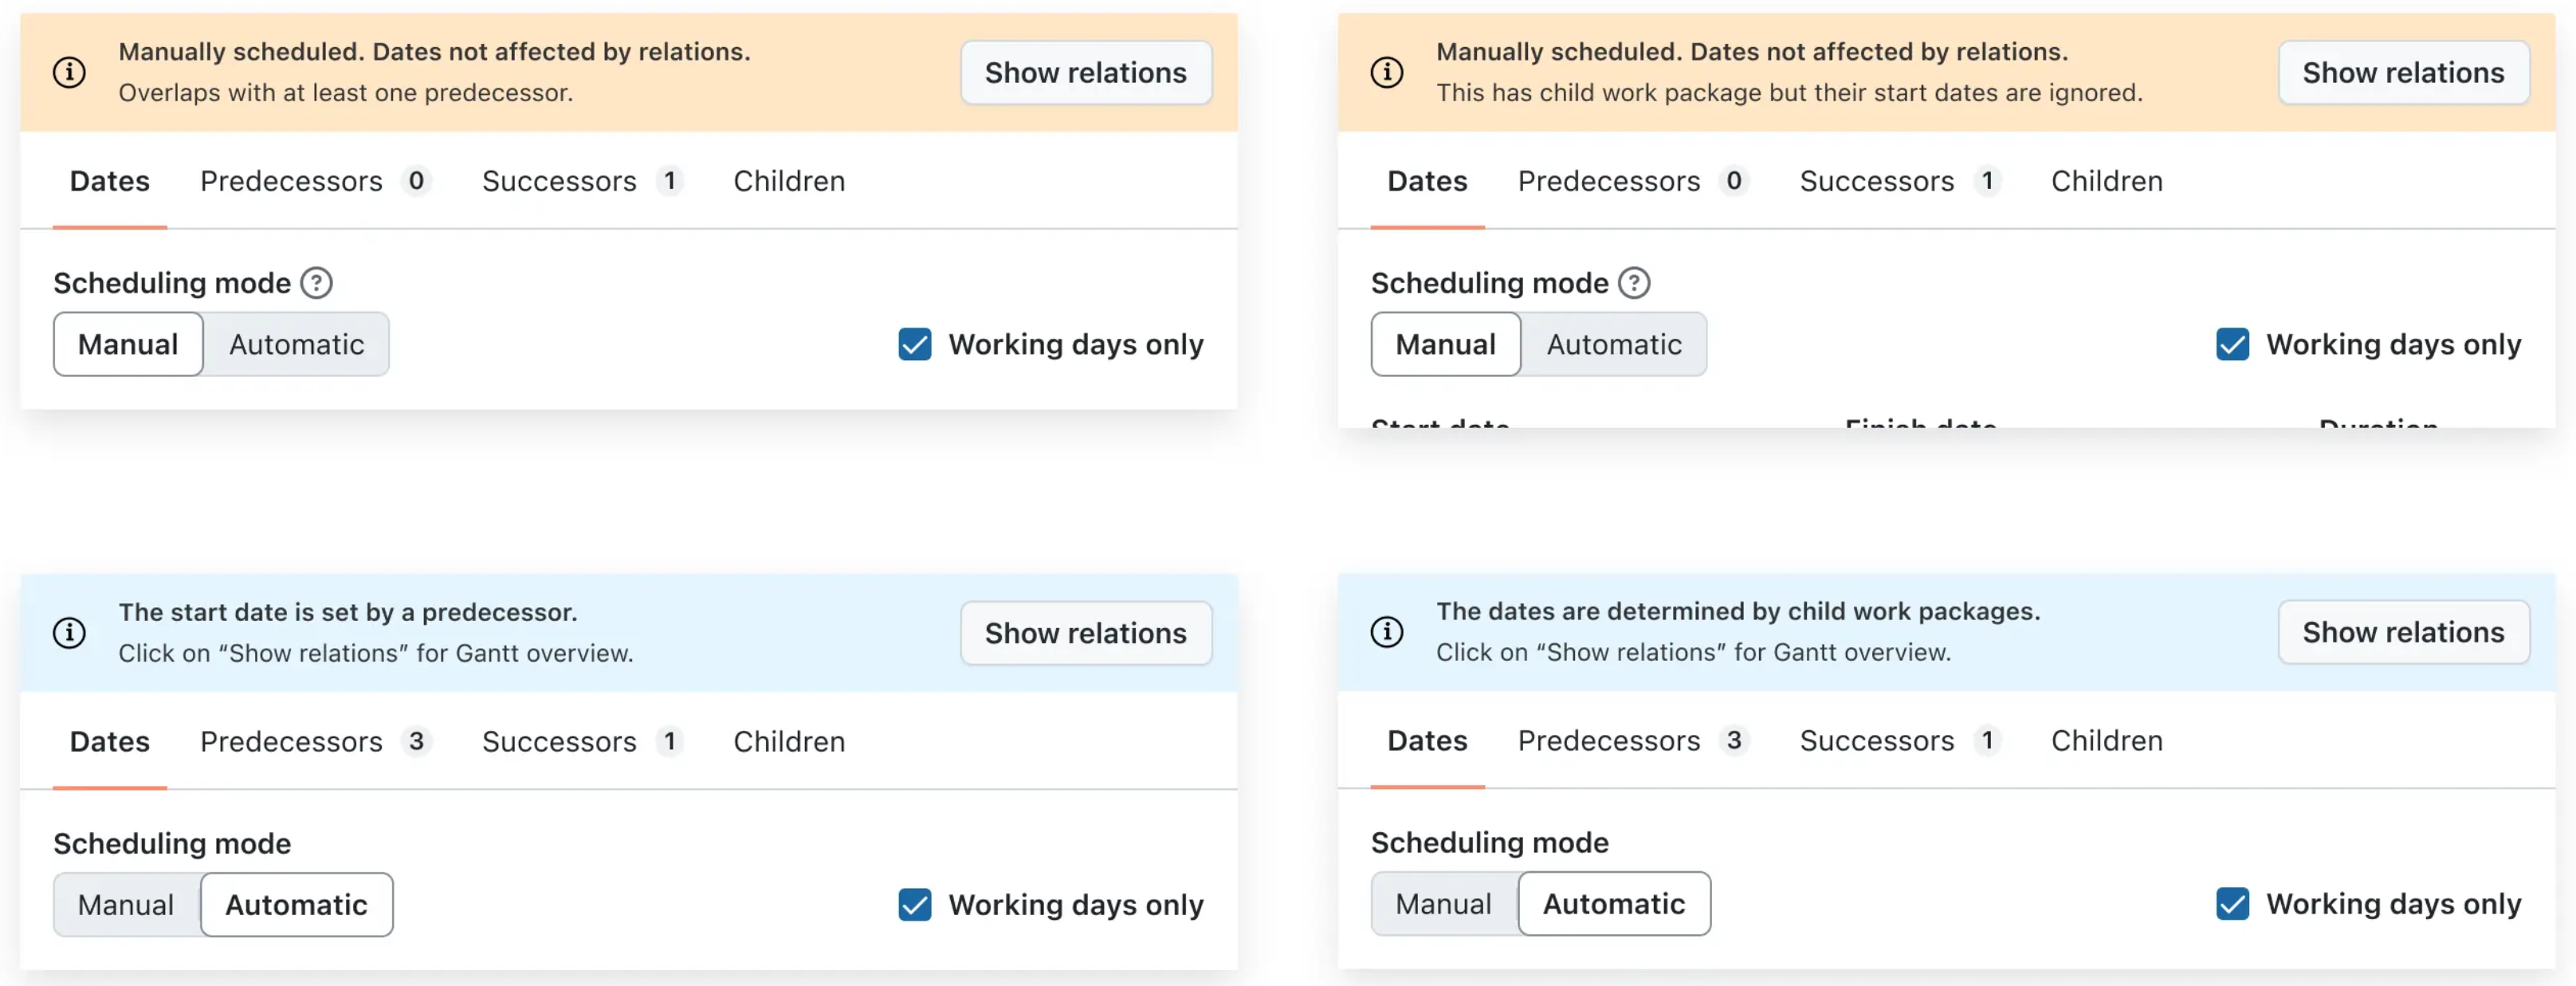
Task: Set Automatic scheduling in top-right panel
Action: point(1614,344)
